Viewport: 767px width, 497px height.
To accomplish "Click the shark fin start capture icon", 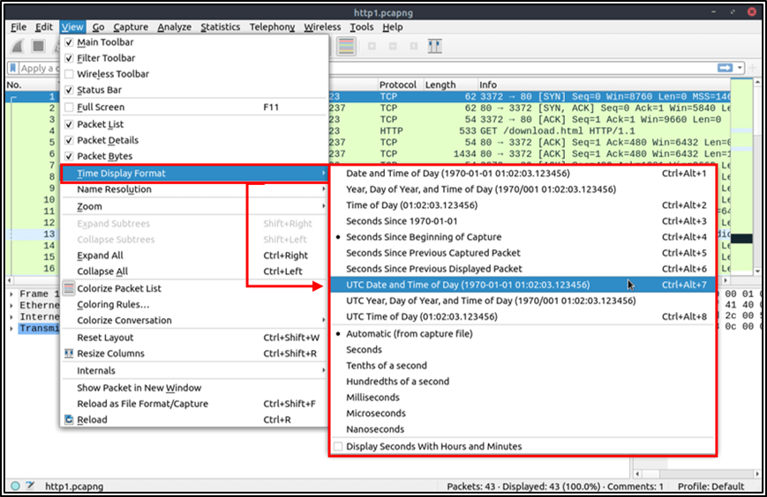I will pyautogui.click(x=19, y=46).
